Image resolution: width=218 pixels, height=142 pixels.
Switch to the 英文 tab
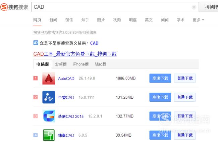point(149,20)
